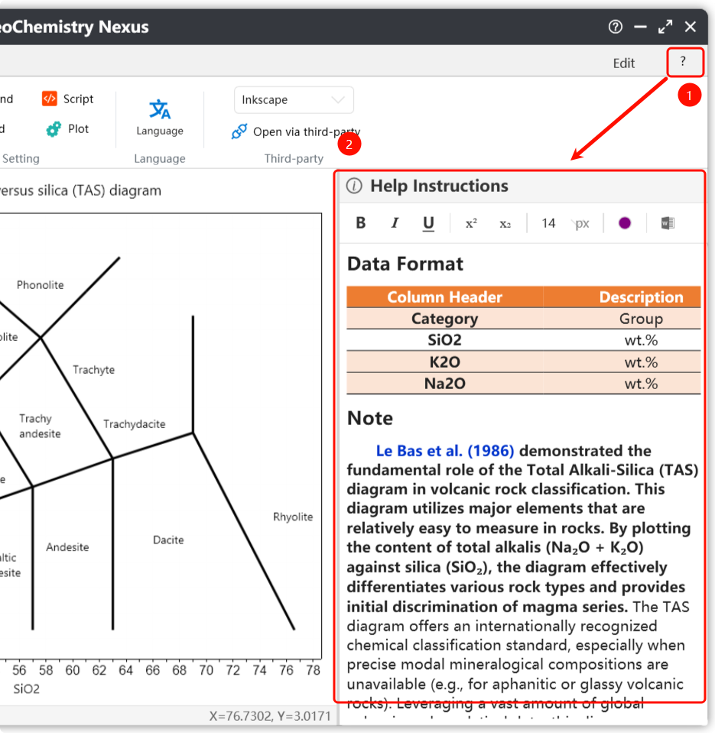Toggle underline text formatting
The width and height of the screenshot is (715, 733).
pos(428,223)
